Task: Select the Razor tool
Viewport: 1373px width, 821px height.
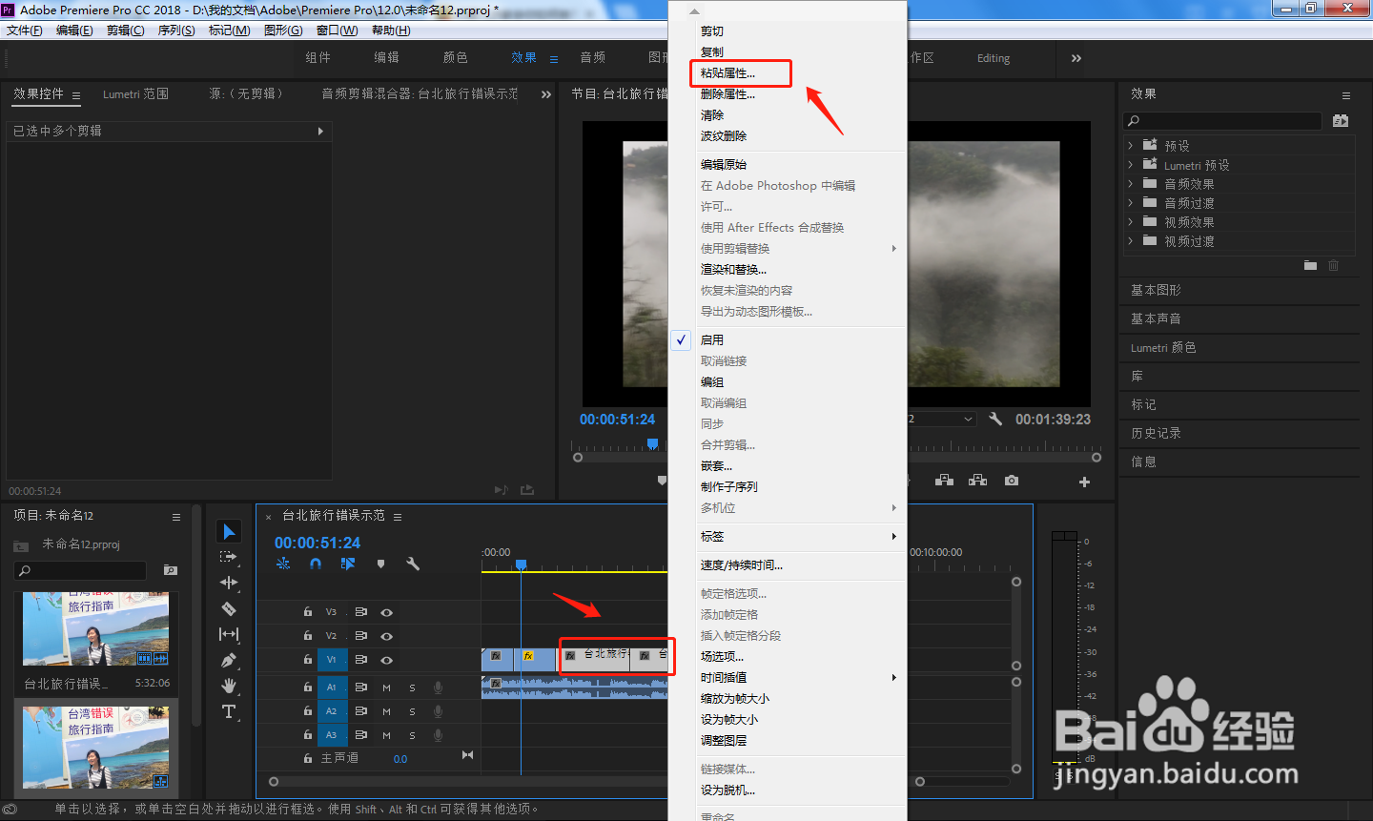Action: [x=229, y=608]
